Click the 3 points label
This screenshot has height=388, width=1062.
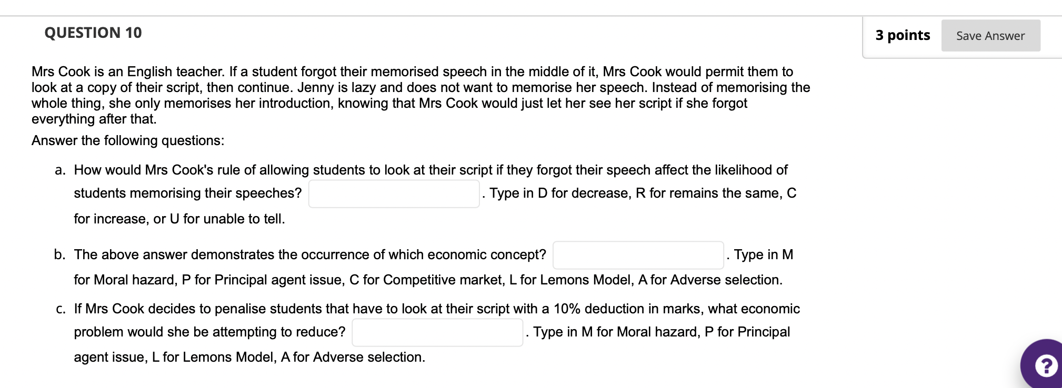tap(902, 35)
